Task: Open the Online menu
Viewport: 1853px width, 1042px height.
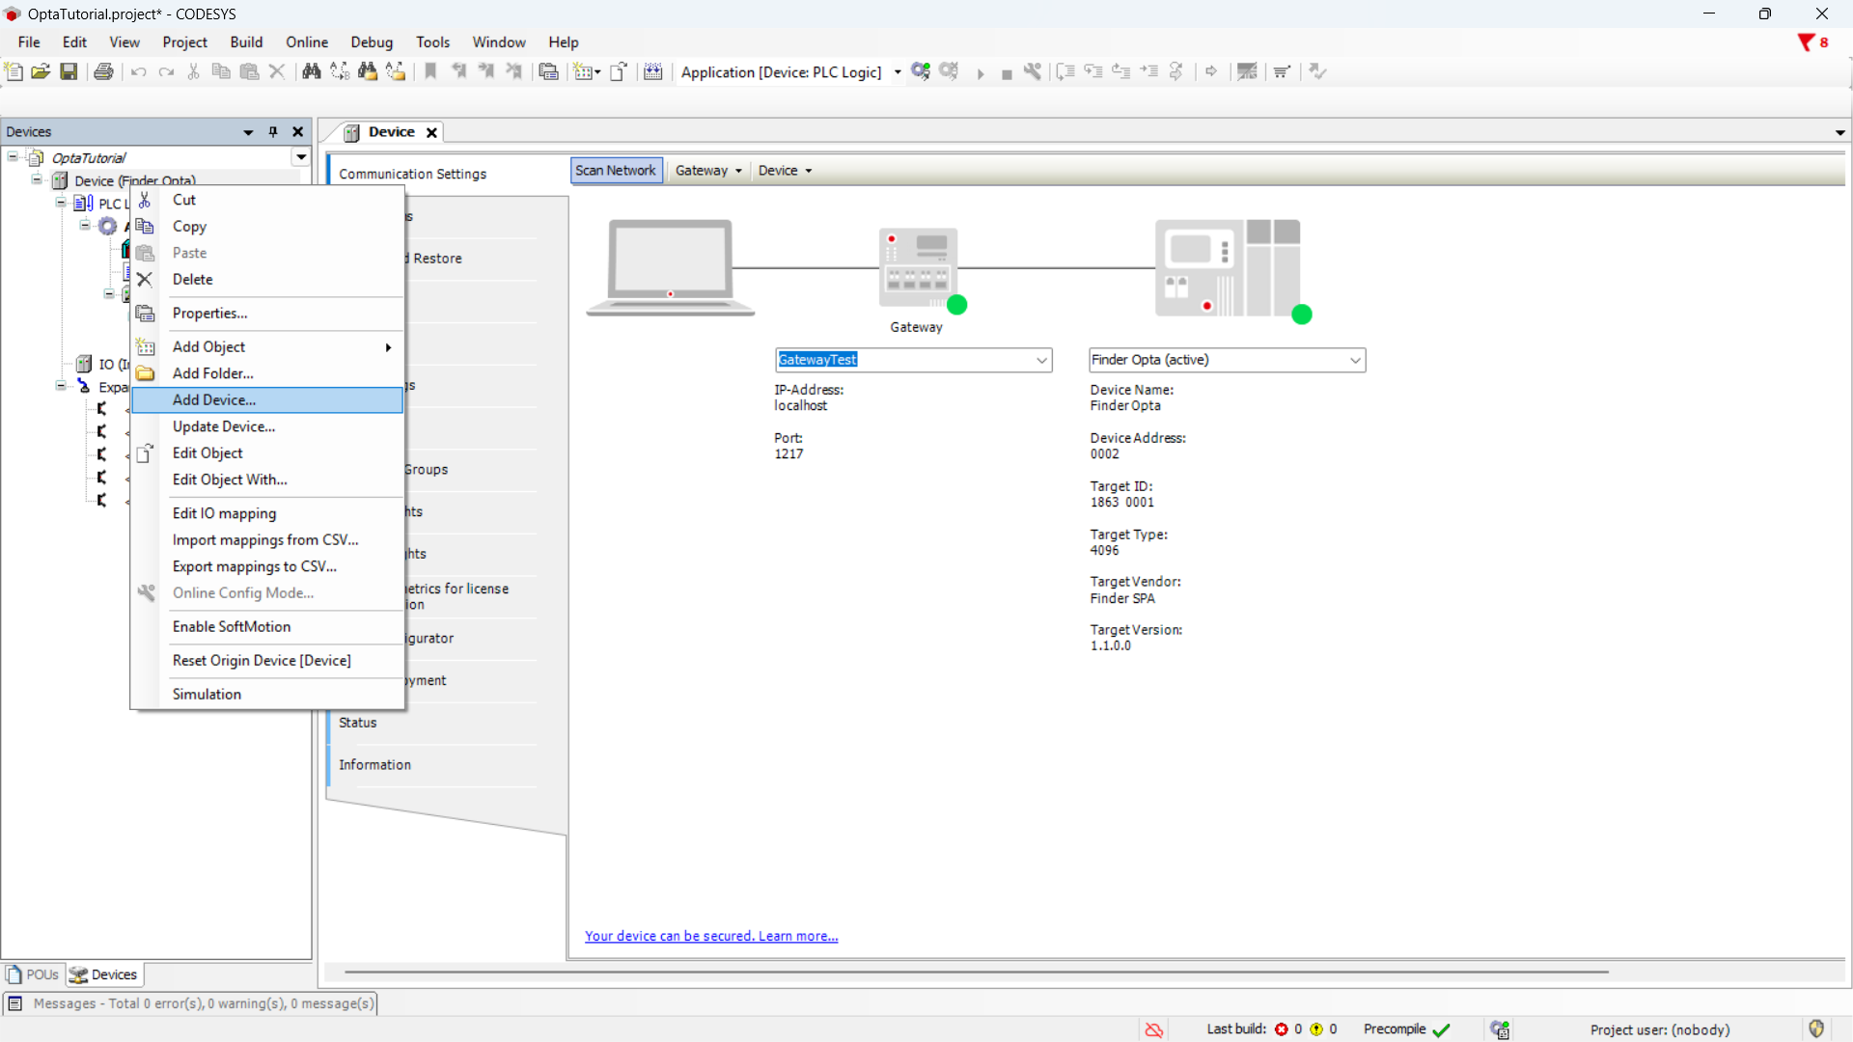Action: click(306, 42)
